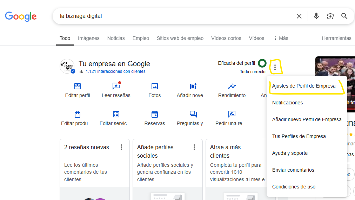Switch to the Empleo tab
Image resolution: width=355 pixels, height=200 pixels.
(141, 38)
